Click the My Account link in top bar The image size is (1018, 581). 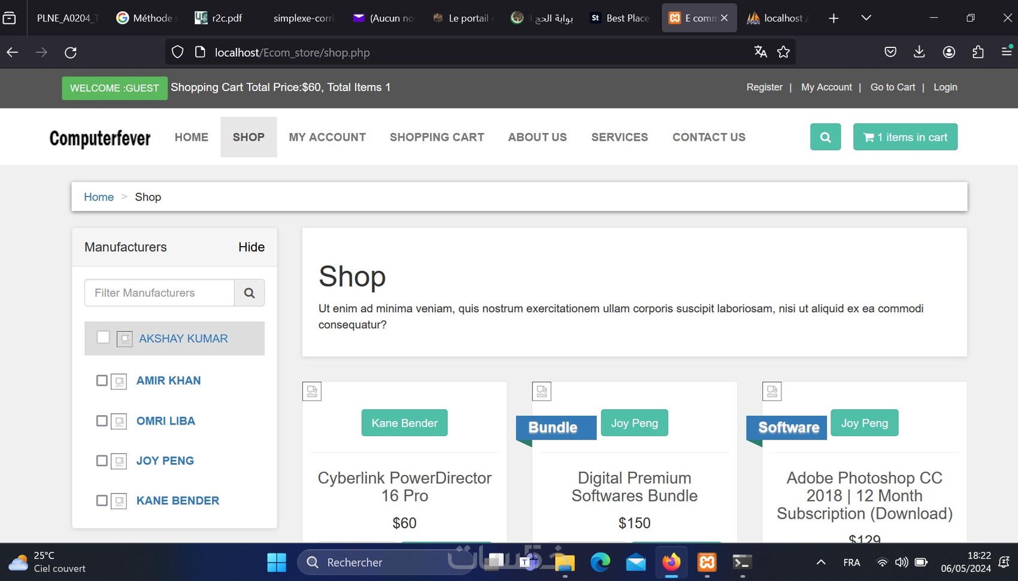(x=826, y=87)
